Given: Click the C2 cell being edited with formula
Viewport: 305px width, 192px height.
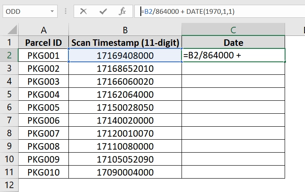Looking at the screenshot, I should point(233,55).
